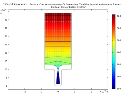Image resolution: width=128 pixels, height=96 pixels.
Task: Click 'Streamline: Total flux' title text
Action: click(x=78, y=4)
